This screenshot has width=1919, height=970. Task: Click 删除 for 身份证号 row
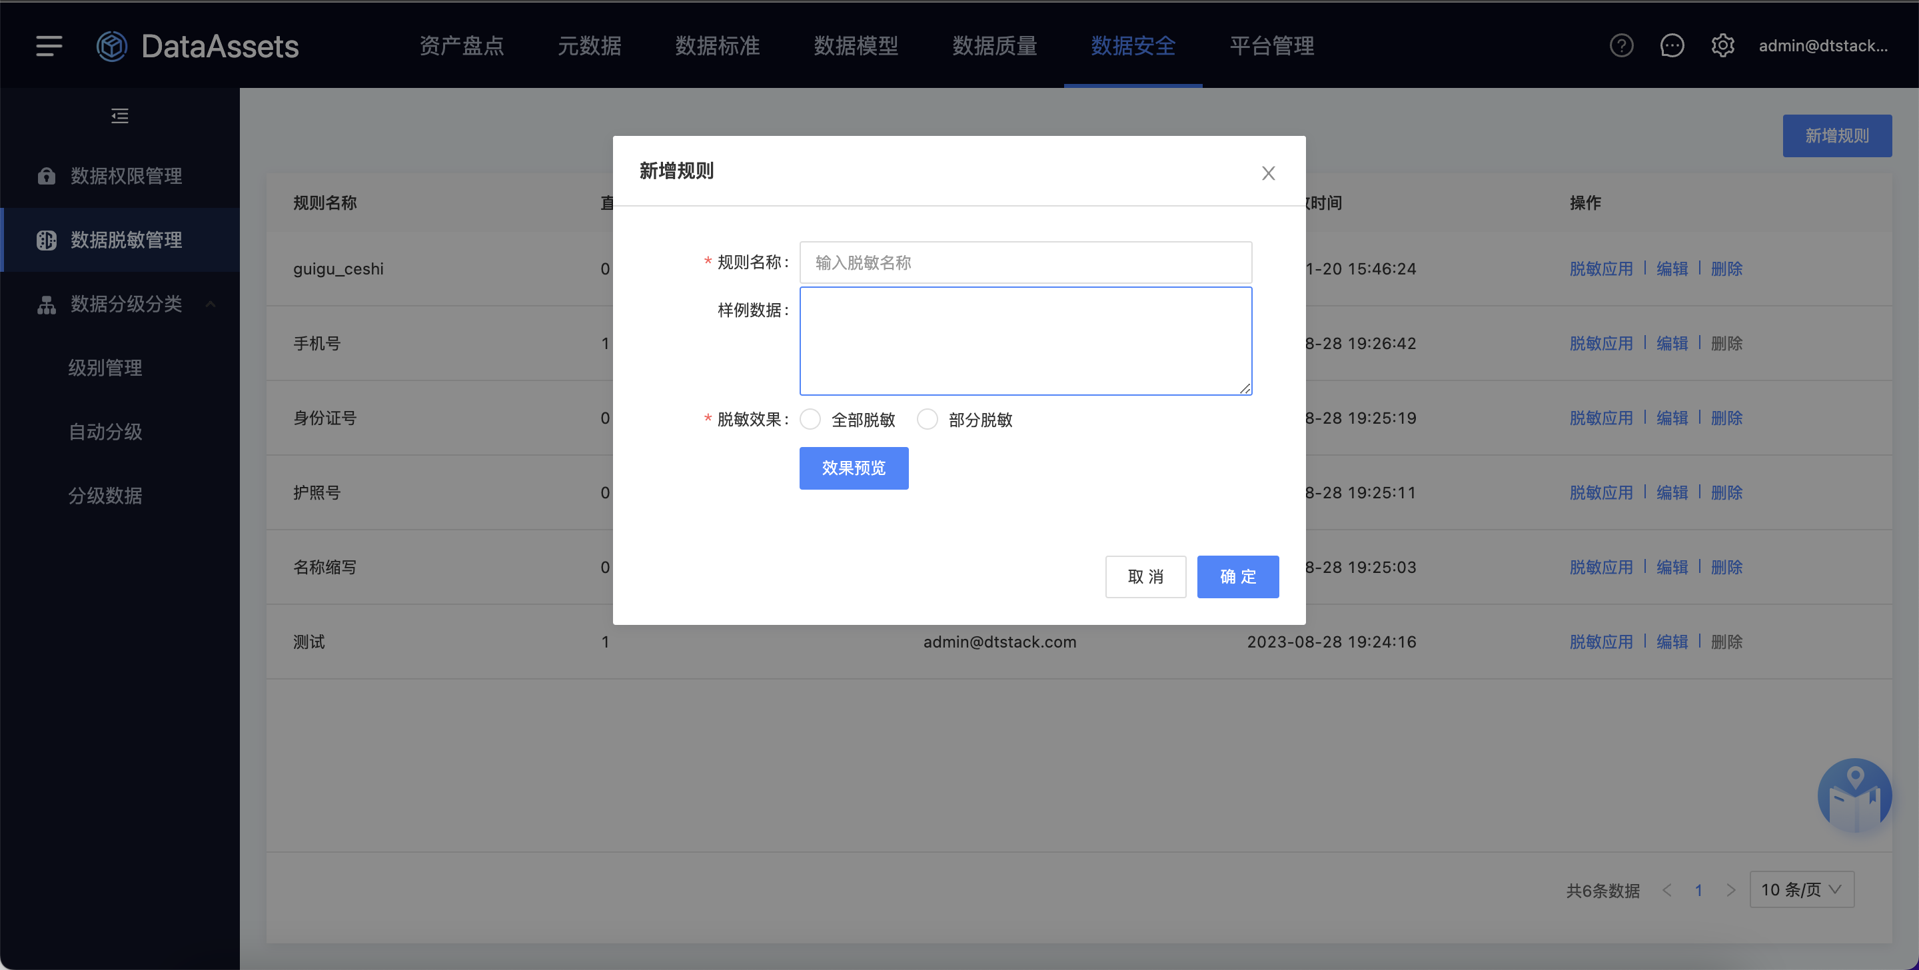[x=1727, y=418]
